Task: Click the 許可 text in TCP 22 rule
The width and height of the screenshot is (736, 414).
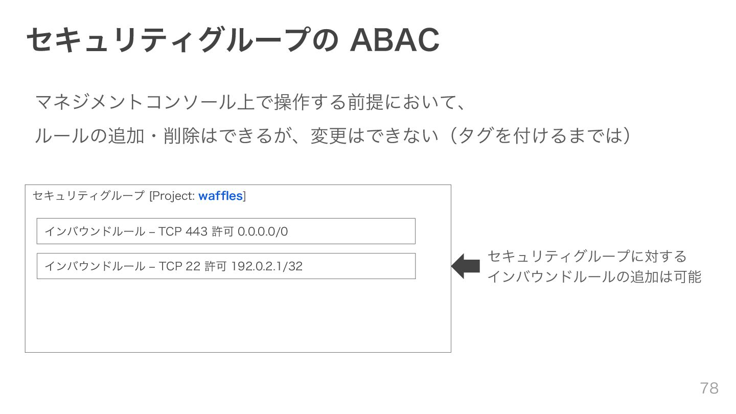Action: (215, 266)
